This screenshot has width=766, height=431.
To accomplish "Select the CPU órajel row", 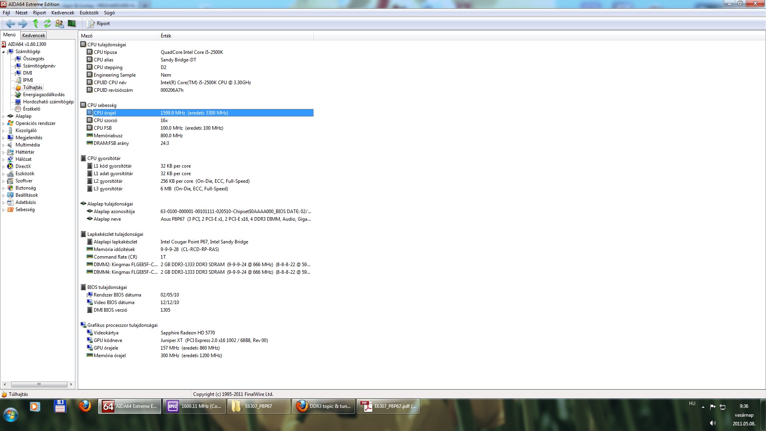I will pyautogui.click(x=199, y=113).
